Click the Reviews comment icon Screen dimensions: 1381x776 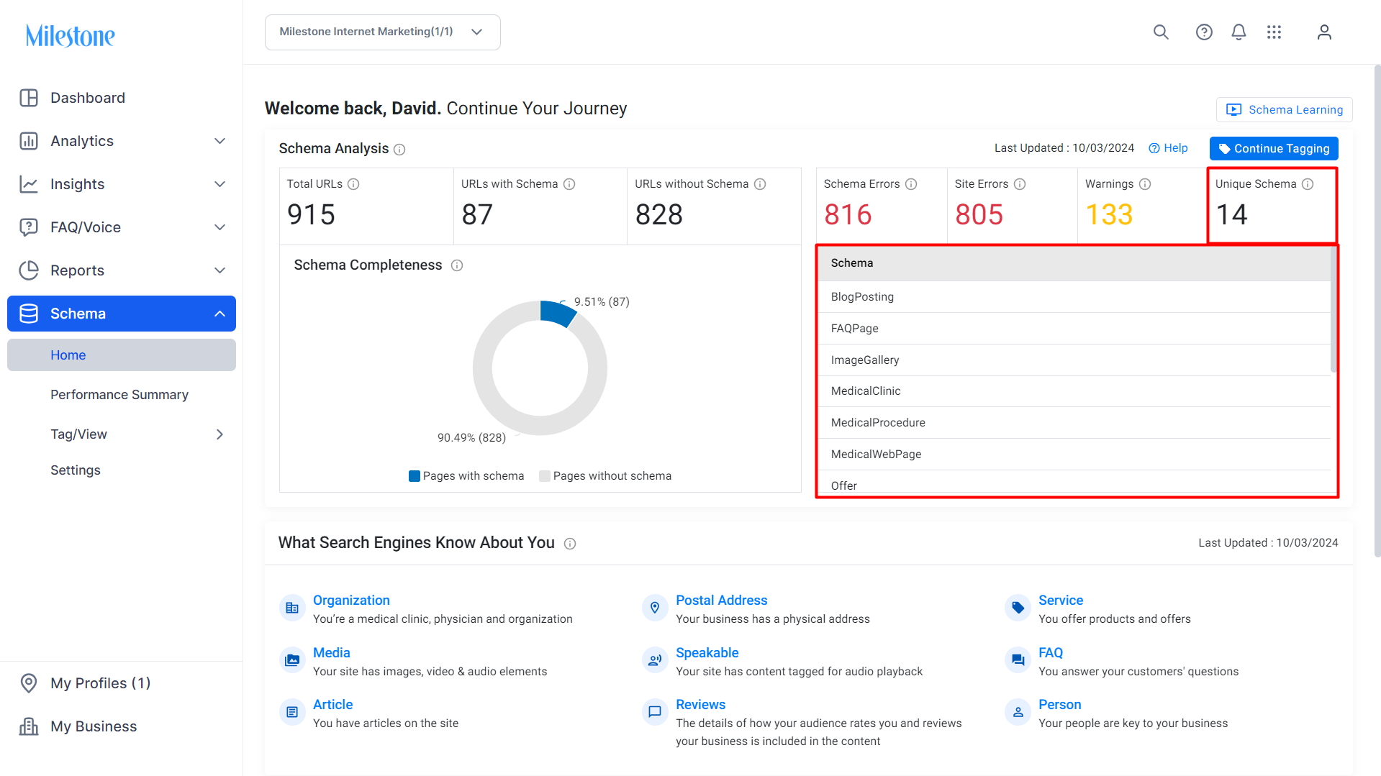pos(655,712)
